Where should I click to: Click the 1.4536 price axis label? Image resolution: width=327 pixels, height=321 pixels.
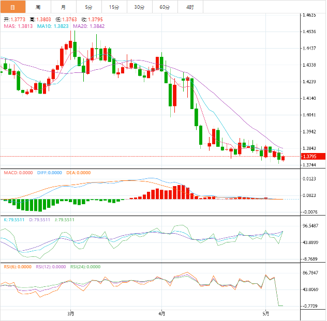point(309,32)
